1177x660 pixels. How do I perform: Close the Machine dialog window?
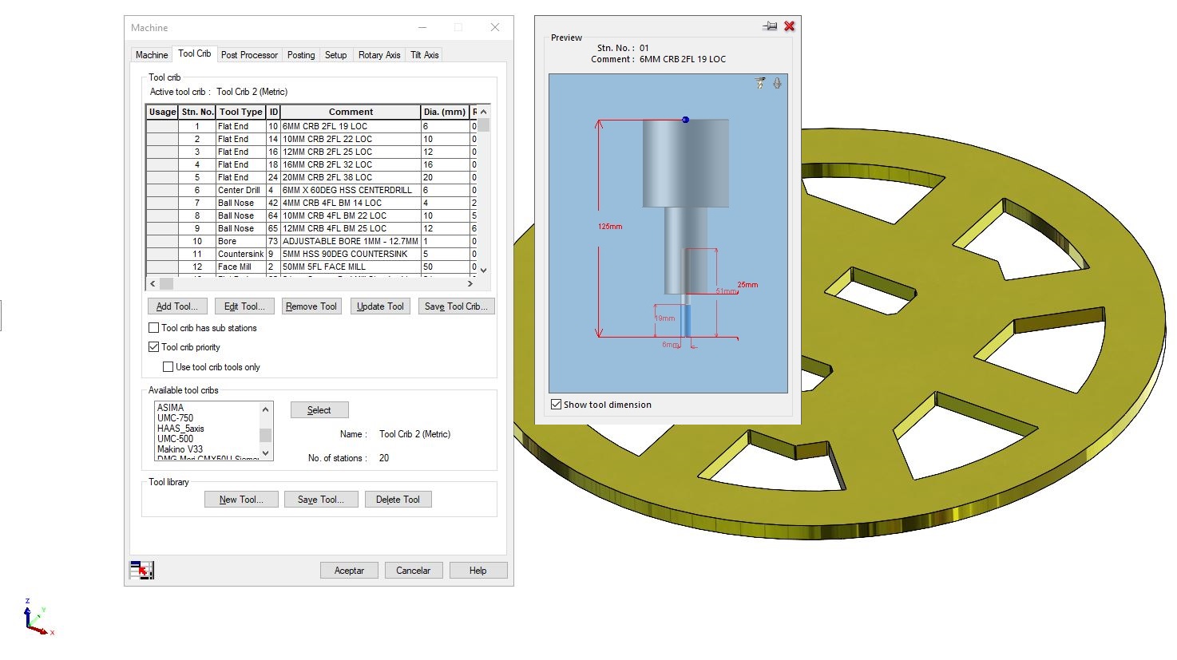pos(495,27)
